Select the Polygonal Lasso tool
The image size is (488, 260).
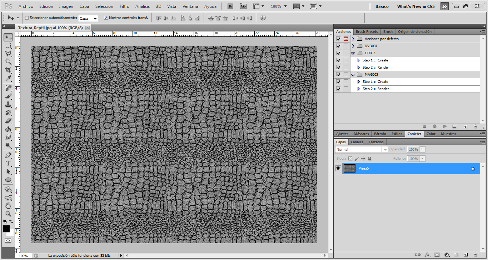coord(8,54)
